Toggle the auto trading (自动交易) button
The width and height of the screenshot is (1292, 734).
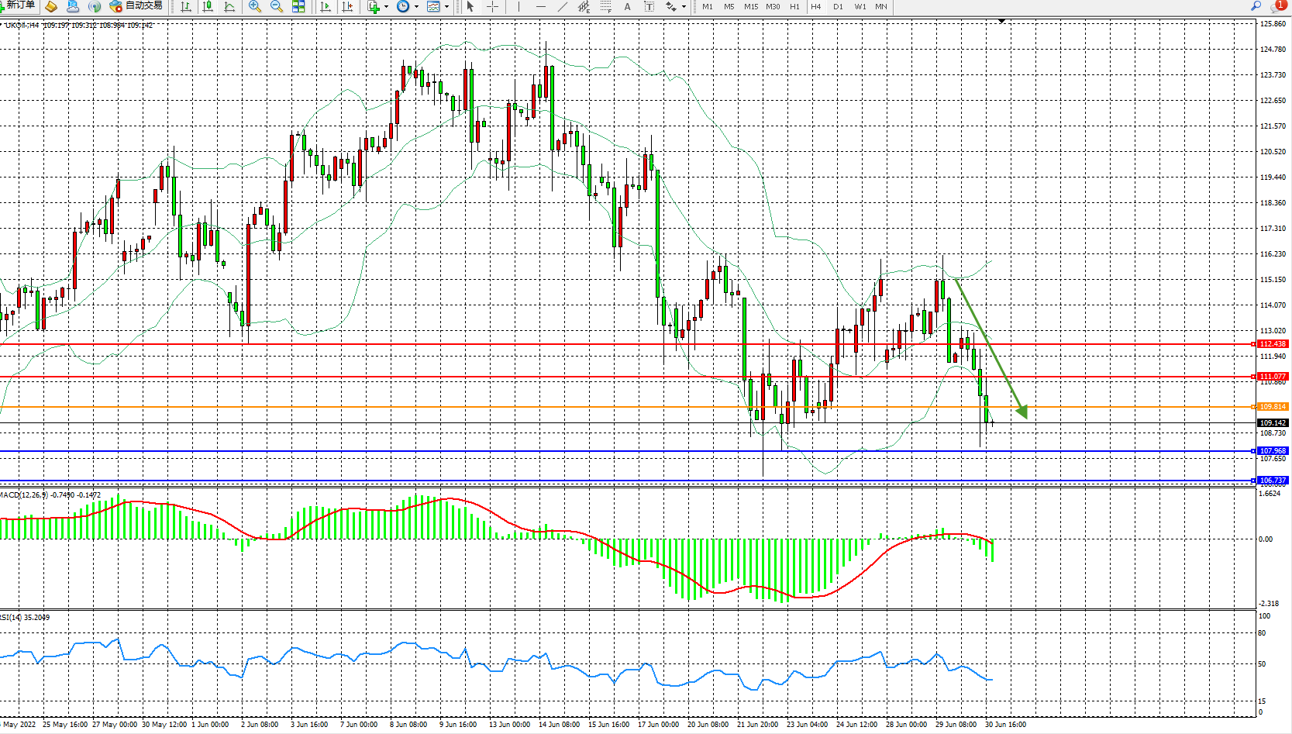point(136,6)
